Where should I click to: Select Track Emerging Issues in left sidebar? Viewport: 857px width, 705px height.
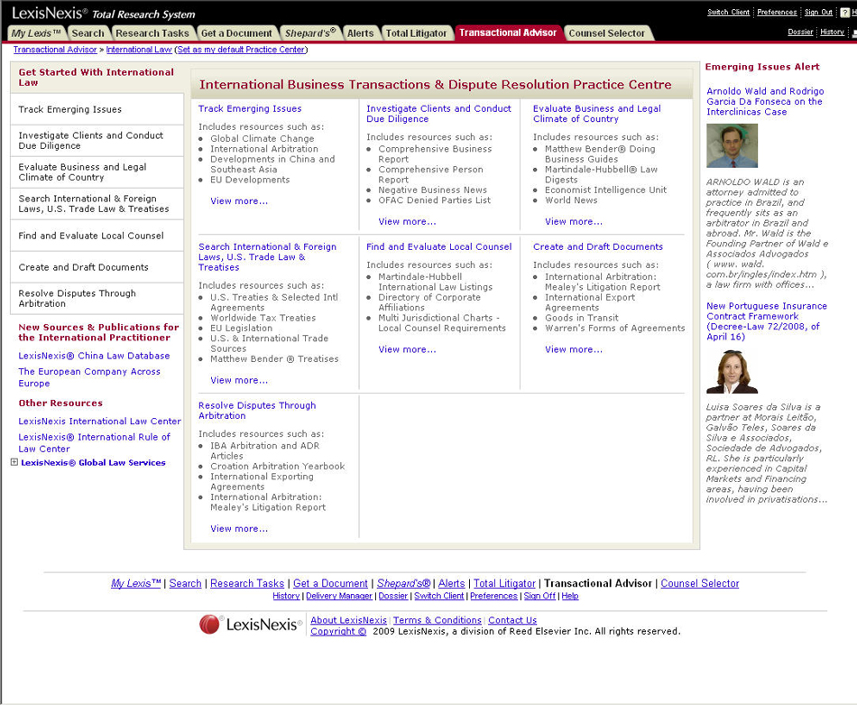[x=97, y=109]
